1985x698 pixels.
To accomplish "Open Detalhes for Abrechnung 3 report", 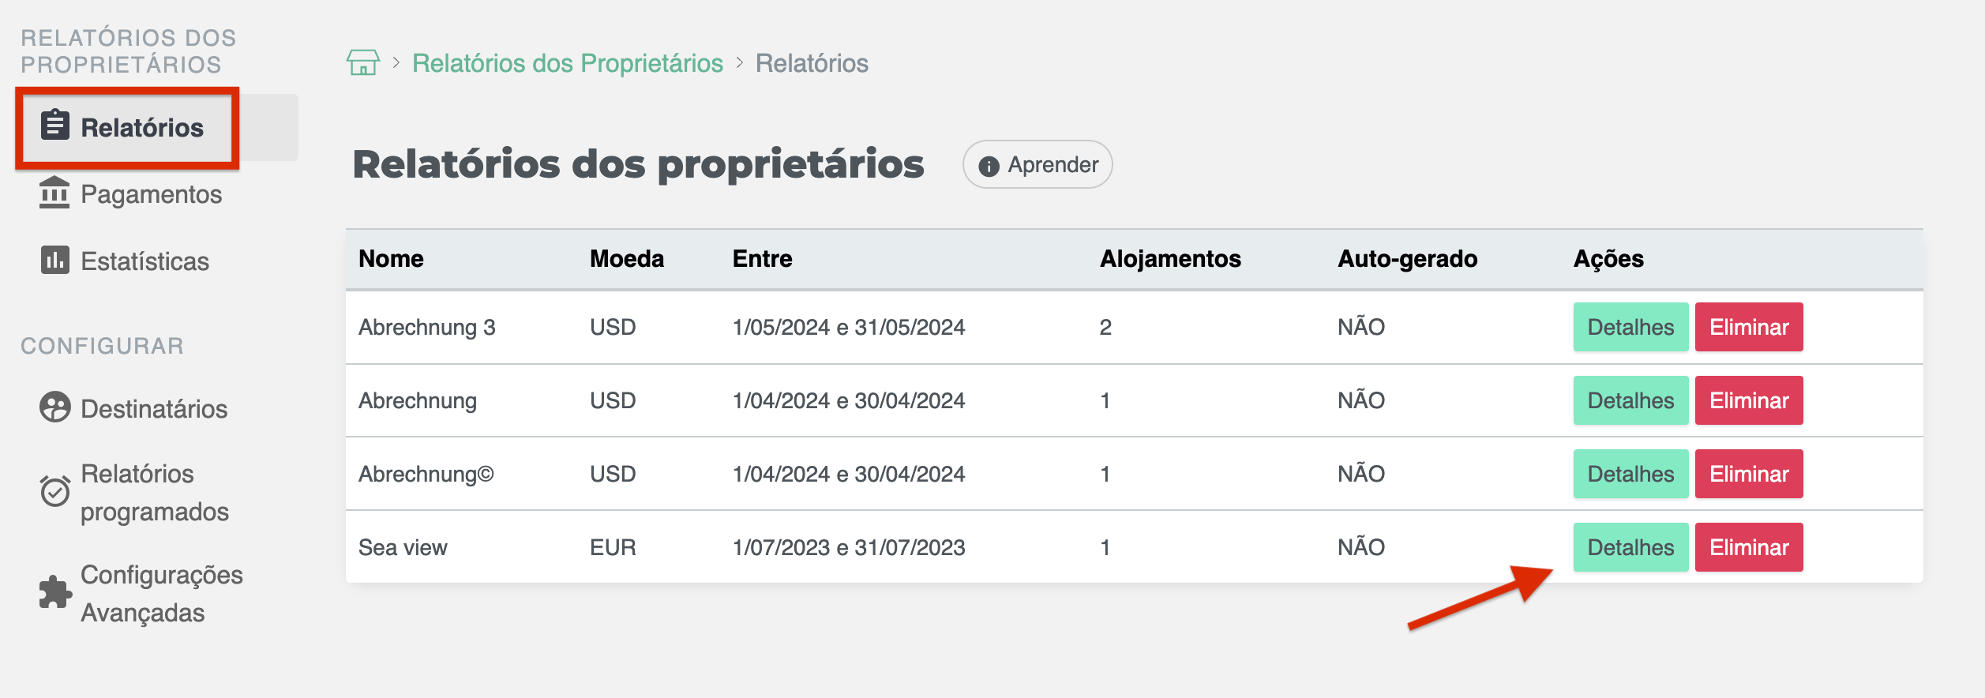I will pos(1630,327).
